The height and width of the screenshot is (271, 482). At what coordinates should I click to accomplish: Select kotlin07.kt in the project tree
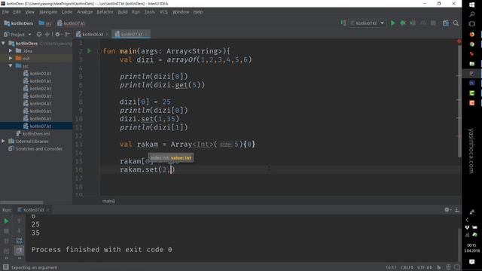point(37,126)
